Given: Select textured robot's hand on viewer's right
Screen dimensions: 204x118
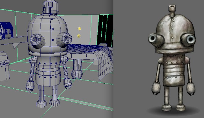Looking at the screenshot, I should tap(191, 89).
